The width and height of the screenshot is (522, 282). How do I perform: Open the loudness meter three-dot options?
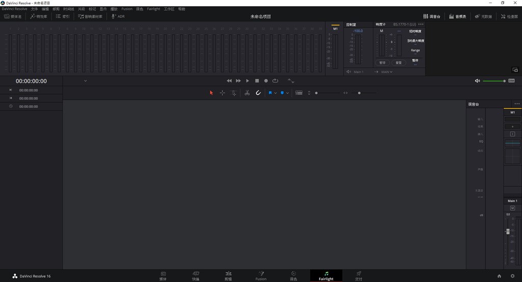tap(421, 24)
